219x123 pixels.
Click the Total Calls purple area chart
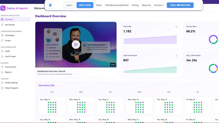point(150,40)
